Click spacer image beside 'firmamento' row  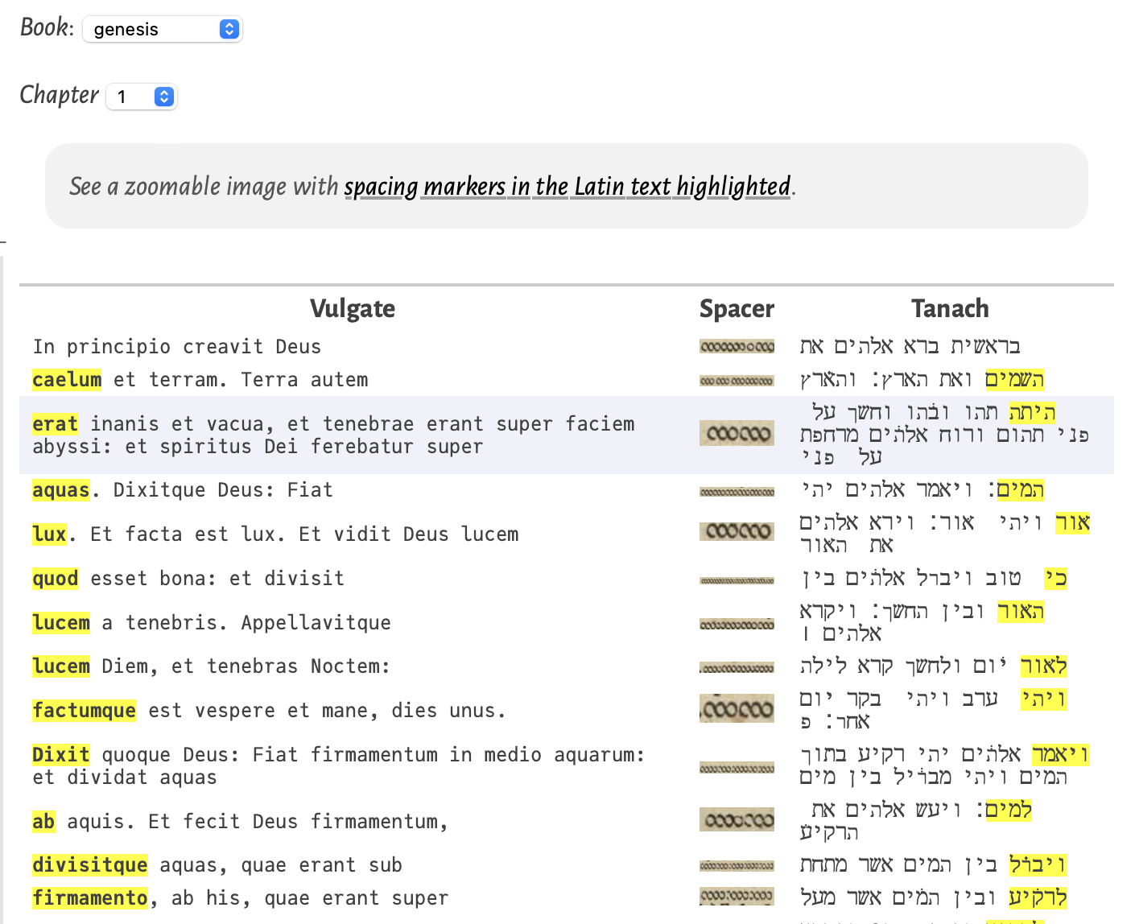click(x=737, y=896)
